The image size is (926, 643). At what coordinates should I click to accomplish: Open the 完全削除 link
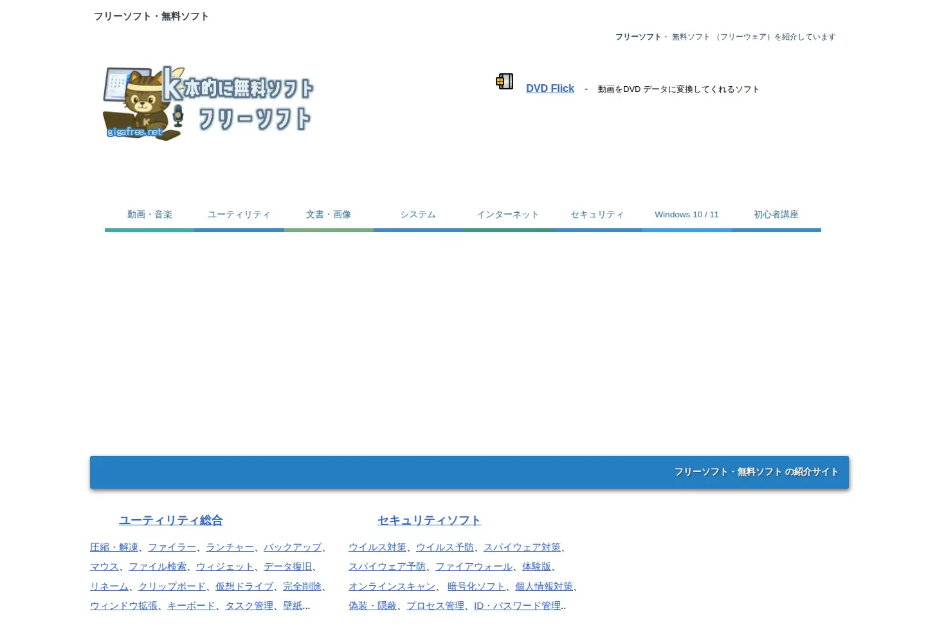point(302,586)
